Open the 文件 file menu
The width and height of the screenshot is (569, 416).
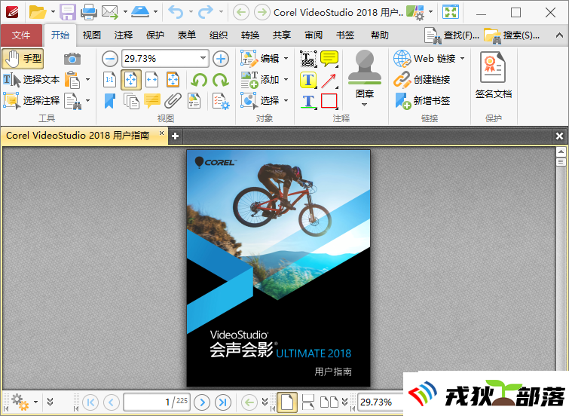[21, 35]
